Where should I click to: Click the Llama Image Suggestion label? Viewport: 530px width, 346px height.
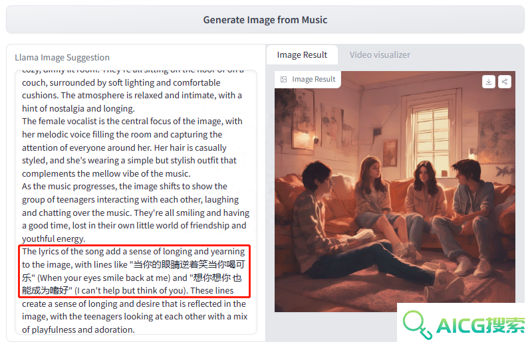[x=63, y=57]
